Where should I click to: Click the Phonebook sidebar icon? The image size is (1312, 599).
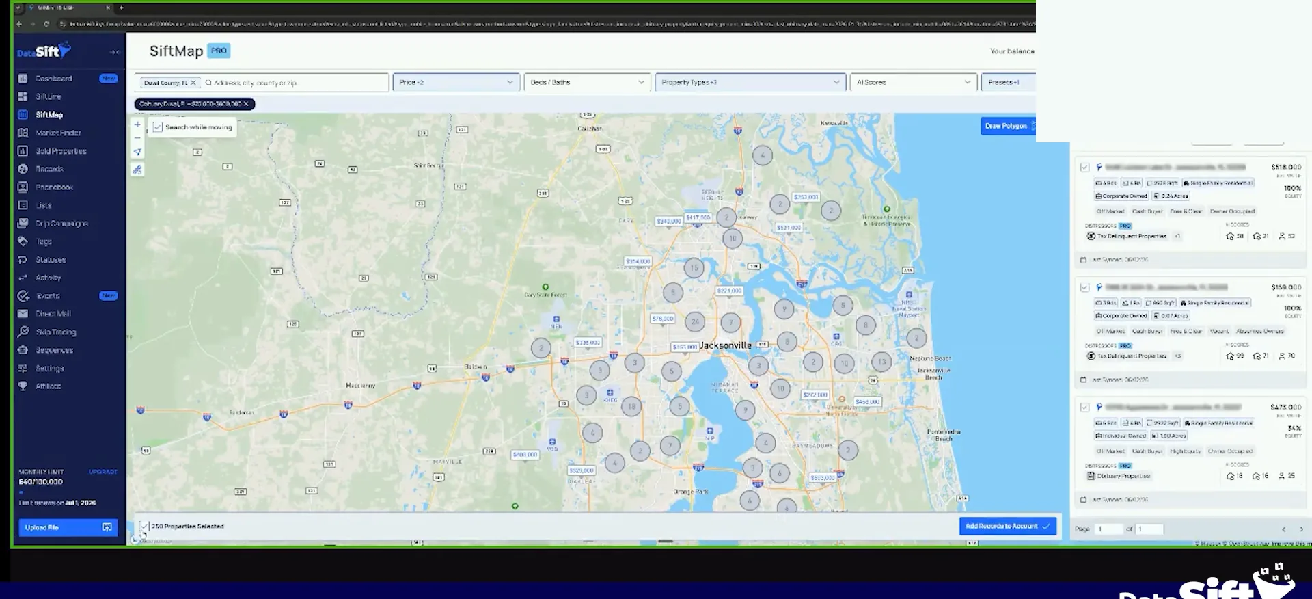pyautogui.click(x=23, y=187)
